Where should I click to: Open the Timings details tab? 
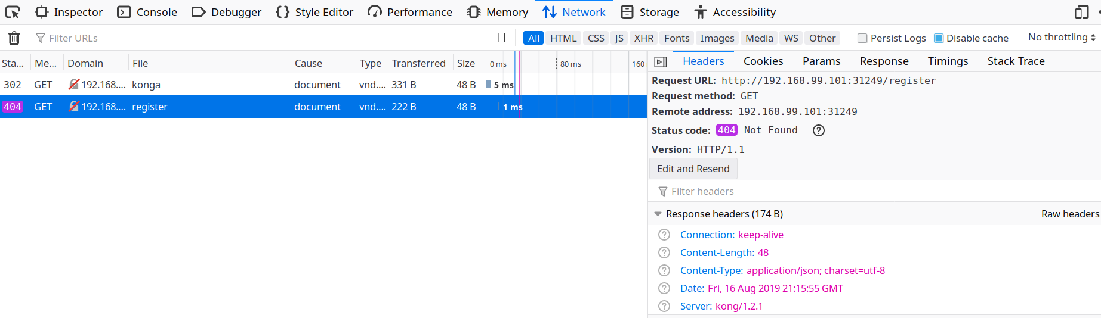948,61
